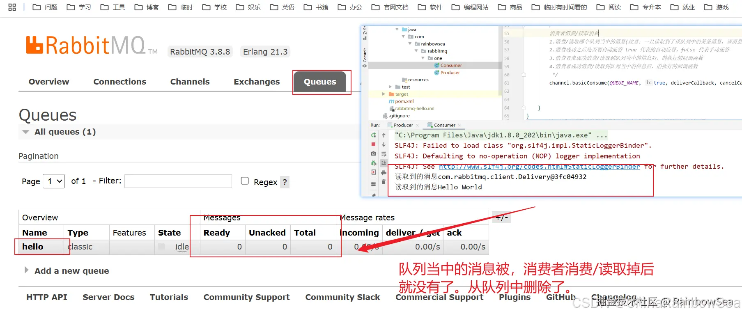This screenshot has width=742, height=316.
Task: Click the Regex help question mark button
Action: click(285, 182)
